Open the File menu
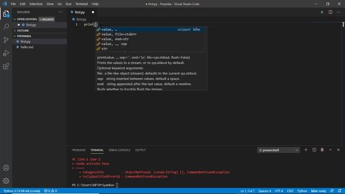The height and width of the screenshot is (194, 345). coord(13,4)
